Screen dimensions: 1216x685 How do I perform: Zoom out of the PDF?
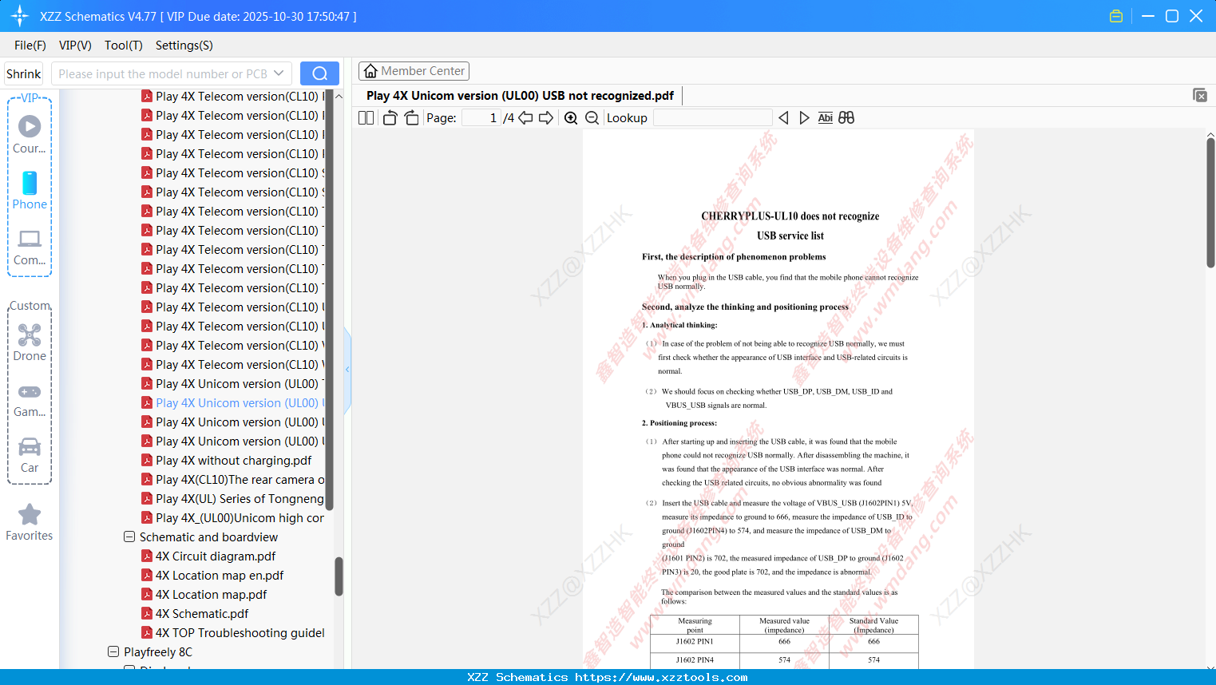(x=592, y=118)
